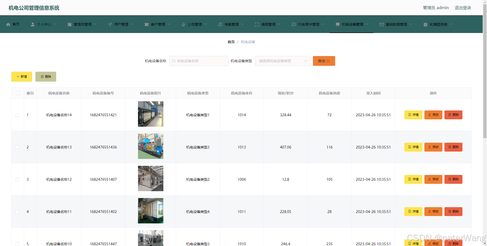Click the detail icon for 机电设备名称11 row
The width and height of the screenshot is (487, 246).
coord(410,211)
